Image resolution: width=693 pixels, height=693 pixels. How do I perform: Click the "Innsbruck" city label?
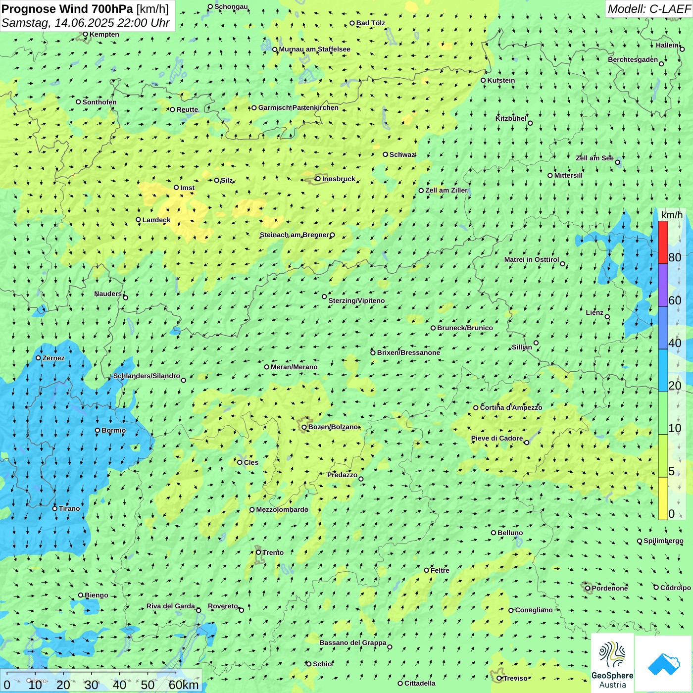pyautogui.click(x=339, y=179)
